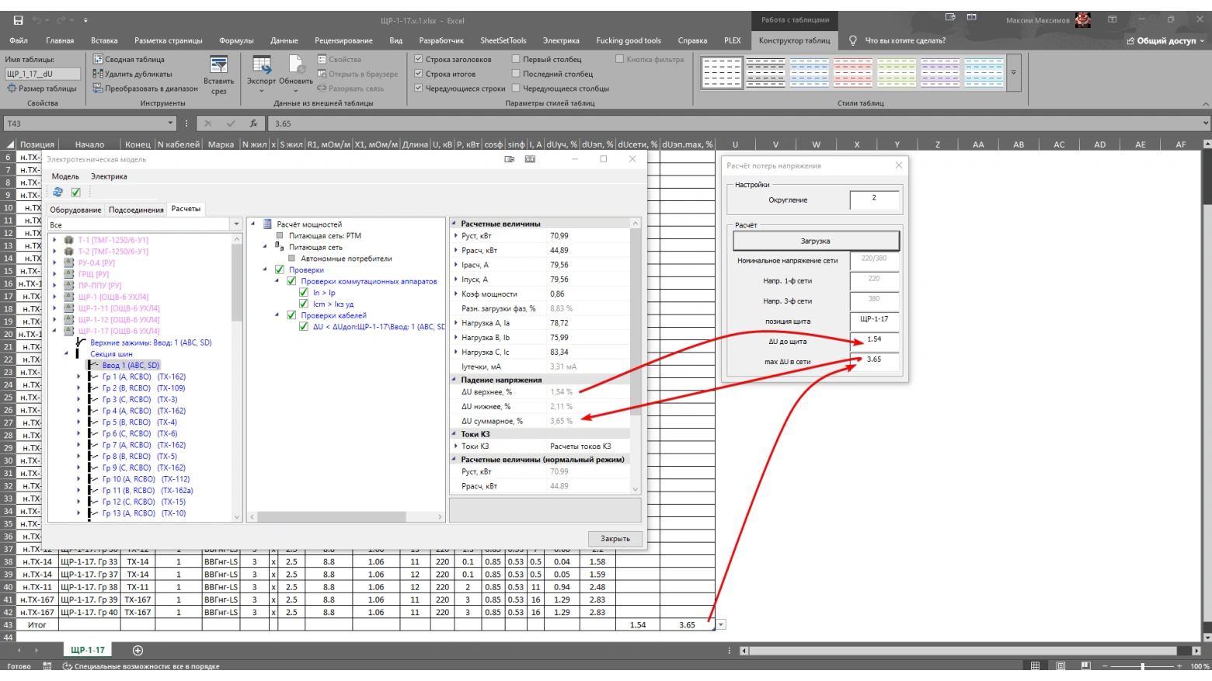Uncheck the Проверки кабелей checkbox
The height and width of the screenshot is (681, 1212).
[x=291, y=315]
